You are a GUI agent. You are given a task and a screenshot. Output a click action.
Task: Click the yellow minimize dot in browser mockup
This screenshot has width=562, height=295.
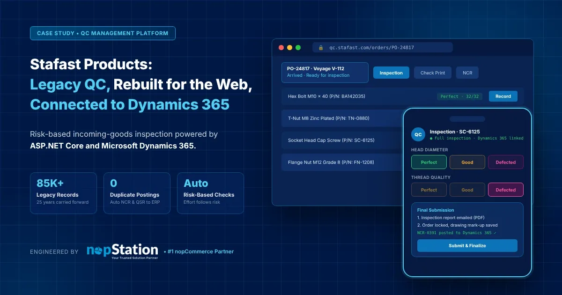pos(290,47)
